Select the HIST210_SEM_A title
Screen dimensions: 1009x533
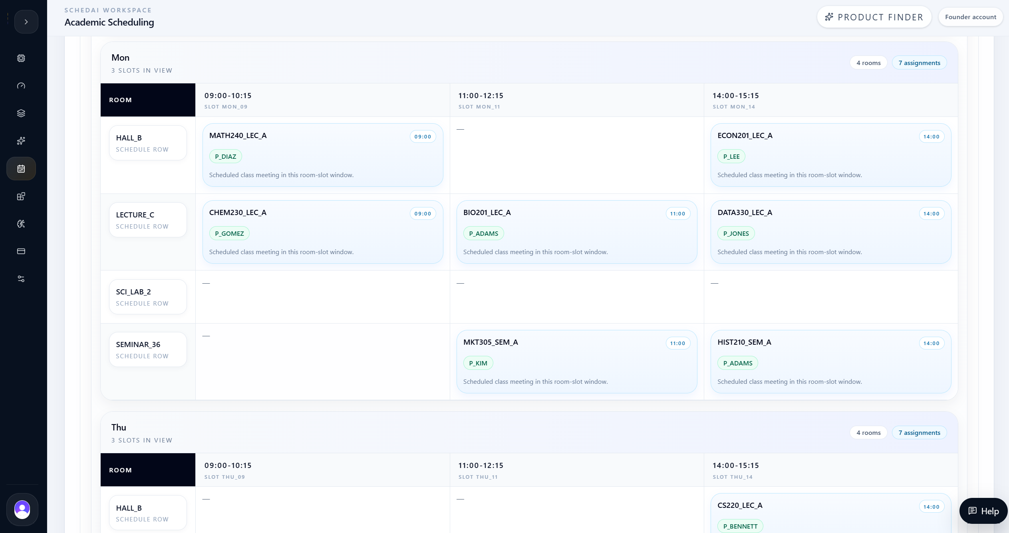pos(744,342)
